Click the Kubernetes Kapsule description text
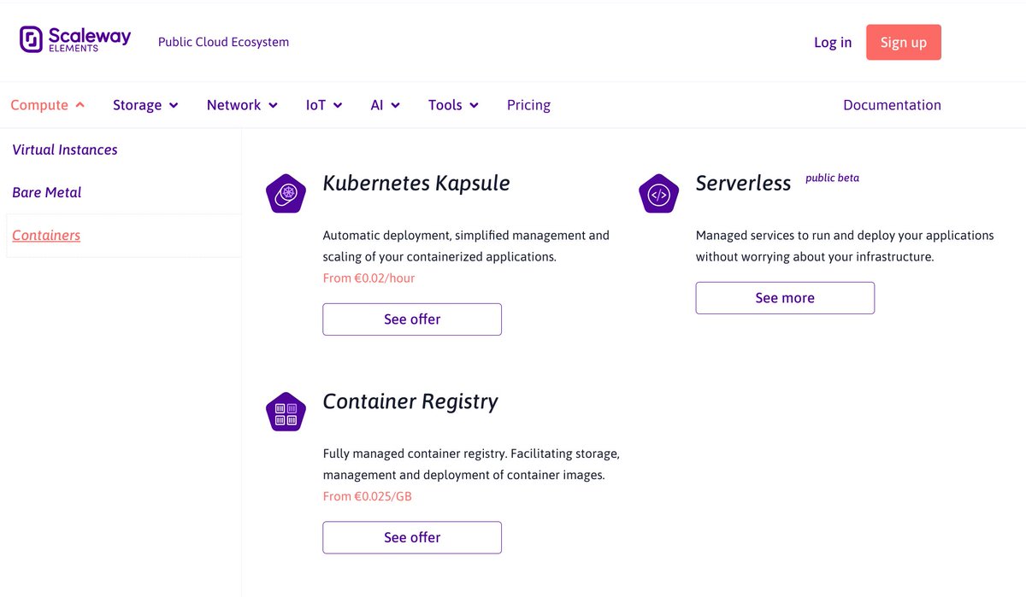1026x597 pixels. pos(466,245)
